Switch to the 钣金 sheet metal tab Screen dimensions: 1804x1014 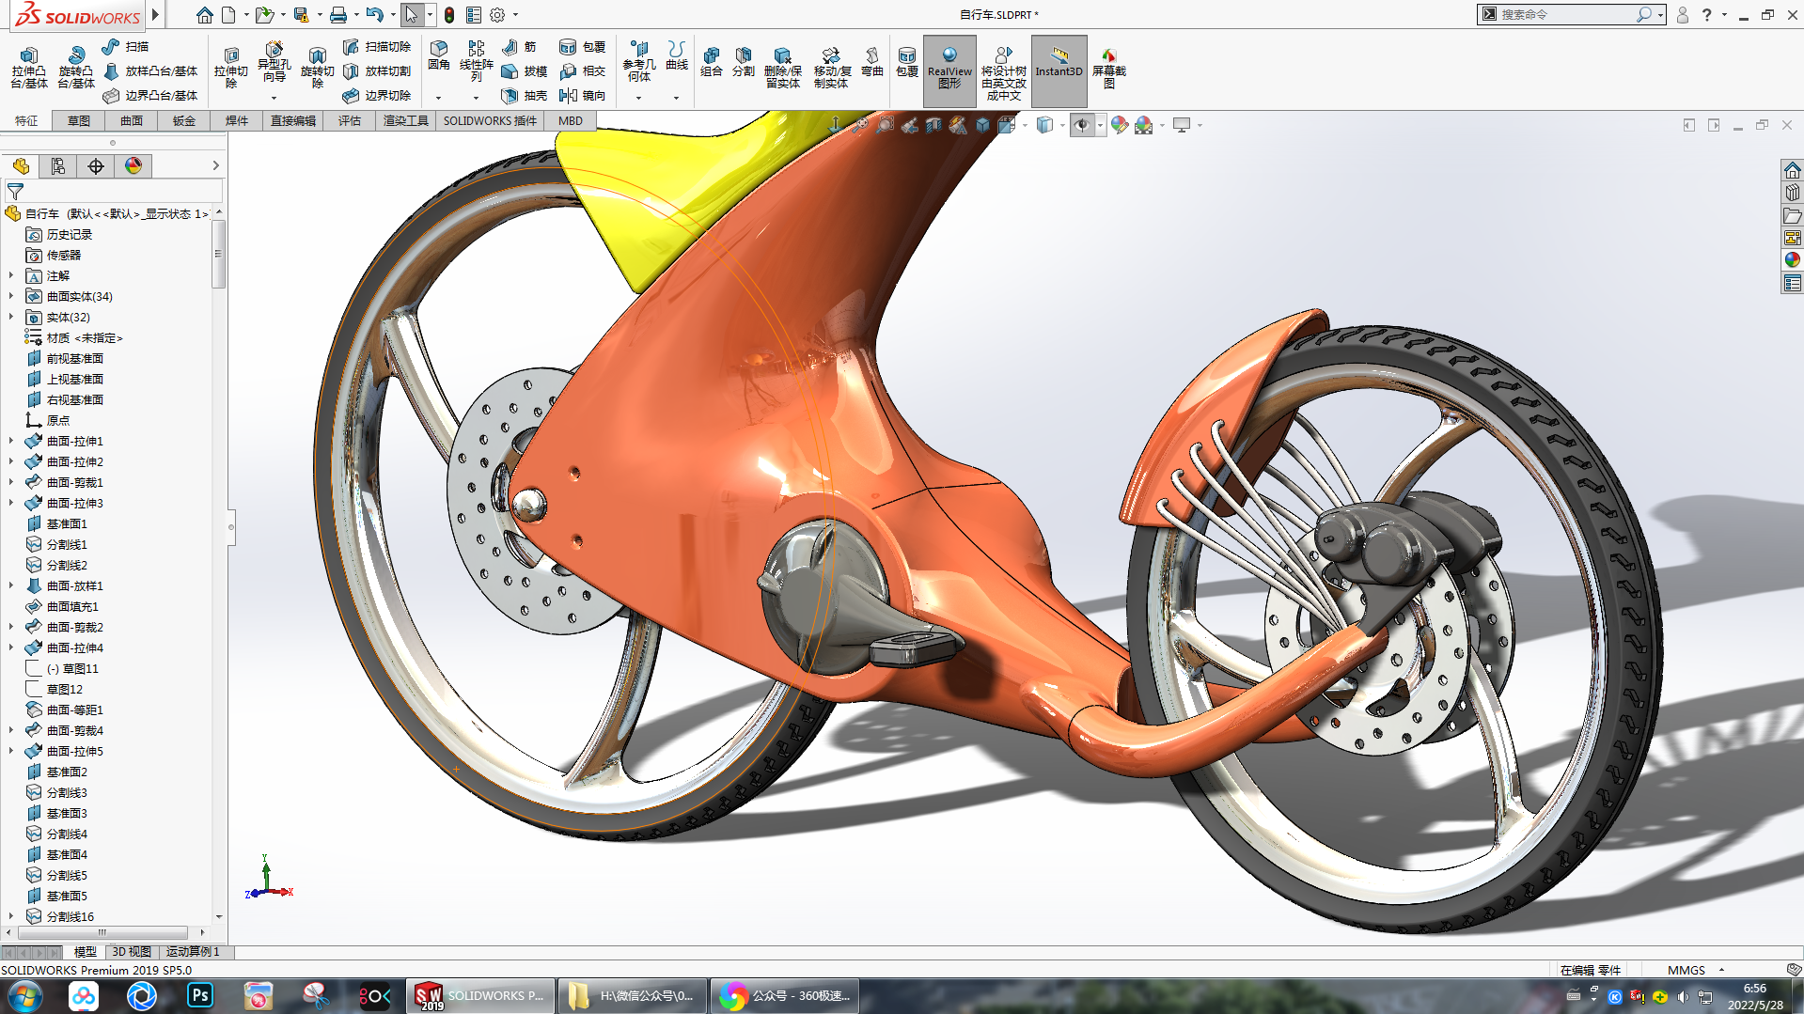coord(184,121)
